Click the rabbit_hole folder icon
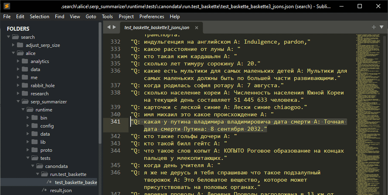Viewport: 388px width, 195px height. click(25, 85)
